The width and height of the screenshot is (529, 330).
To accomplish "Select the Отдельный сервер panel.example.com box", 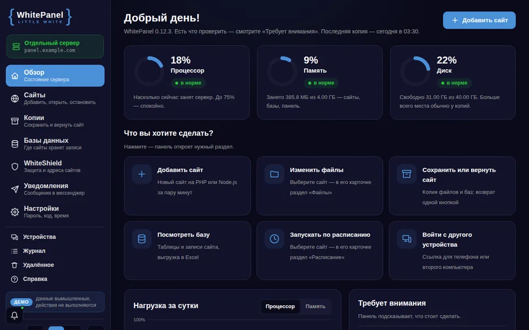I will [x=55, y=46].
